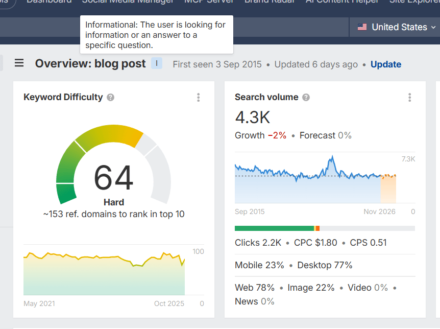Viewport: 440px width, 329px height.
Task: Click the Search volume help icon
Action: coord(306,98)
